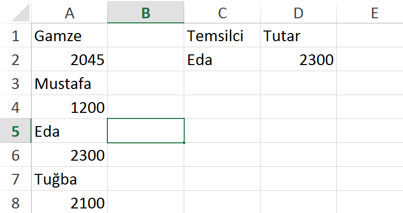Select the Mustafa cell
The width and height of the screenshot is (403, 213).
69,83
